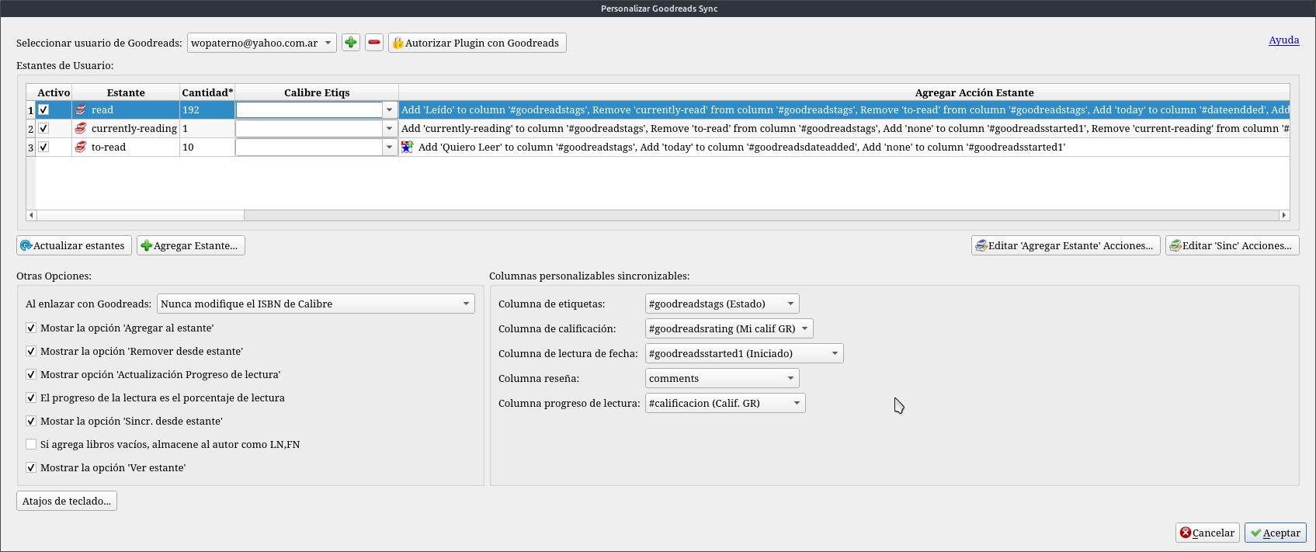The image size is (1316, 552).
Task: Click the table scrollbar right arrow
Action: coord(1284,215)
